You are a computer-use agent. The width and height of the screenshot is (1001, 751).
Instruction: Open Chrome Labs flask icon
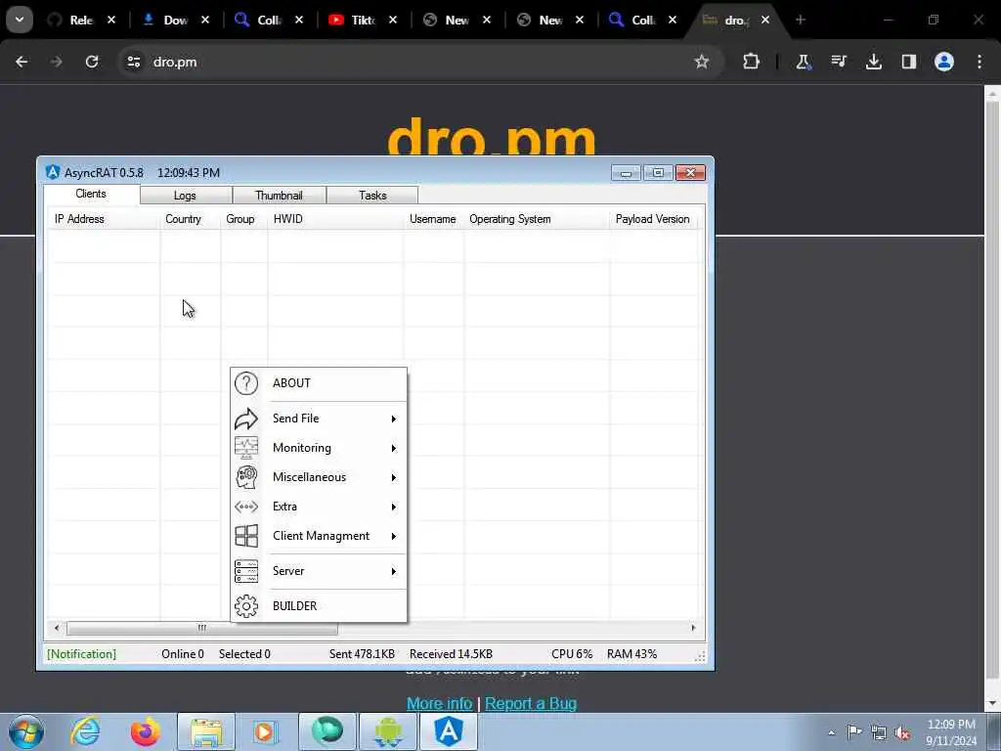pos(804,62)
